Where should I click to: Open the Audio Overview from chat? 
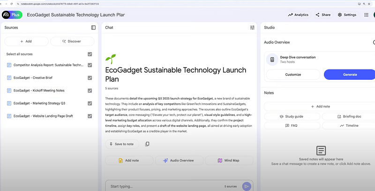(178, 160)
